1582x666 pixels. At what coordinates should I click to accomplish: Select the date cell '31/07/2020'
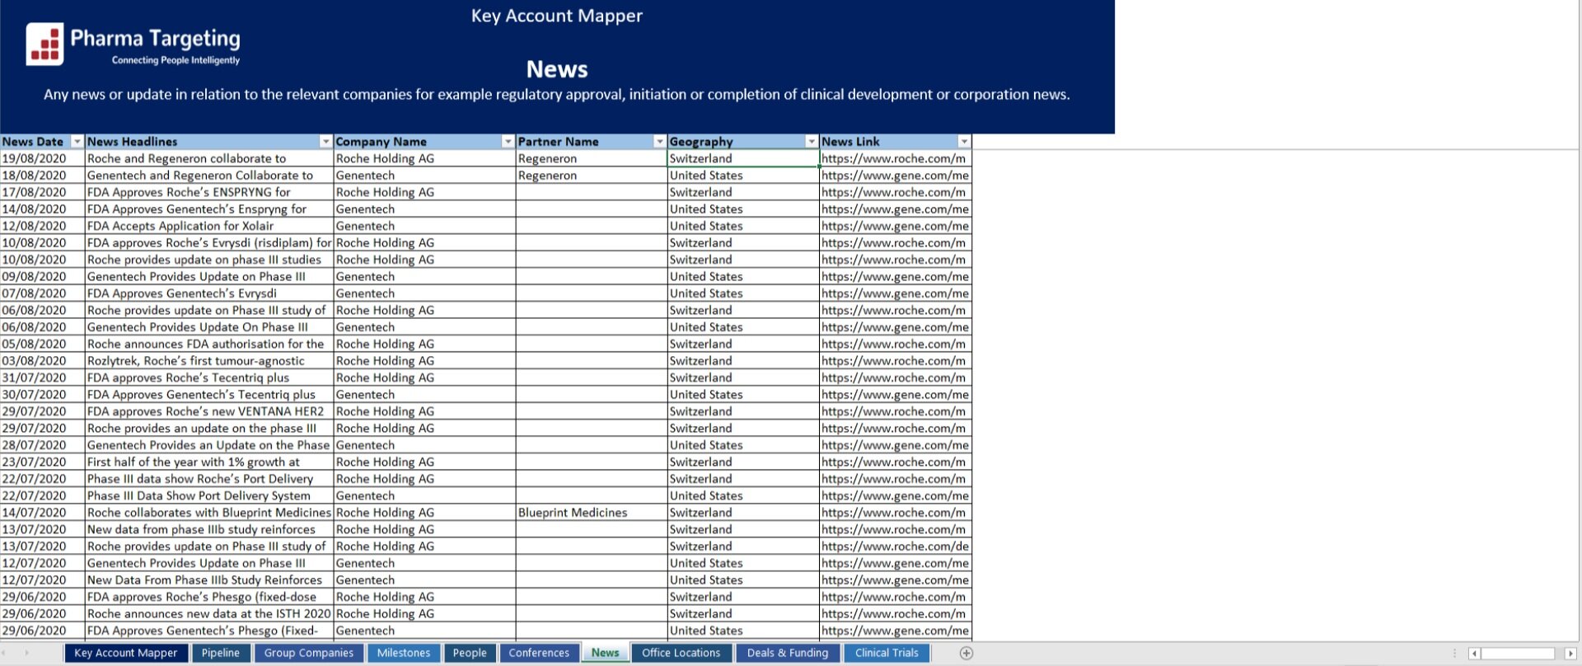tap(43, 378)
